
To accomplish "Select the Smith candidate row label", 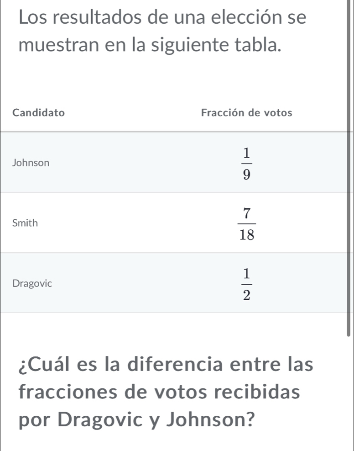I will coord(25,223).
